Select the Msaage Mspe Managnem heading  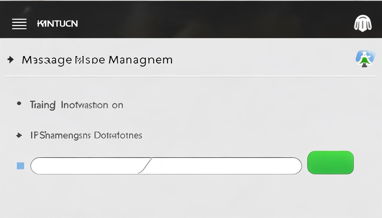[x=97, y=60]
